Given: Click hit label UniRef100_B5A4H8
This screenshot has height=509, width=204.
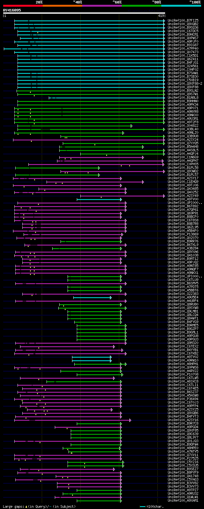Looking at the screenshot, I should click(x=183, y=147).
